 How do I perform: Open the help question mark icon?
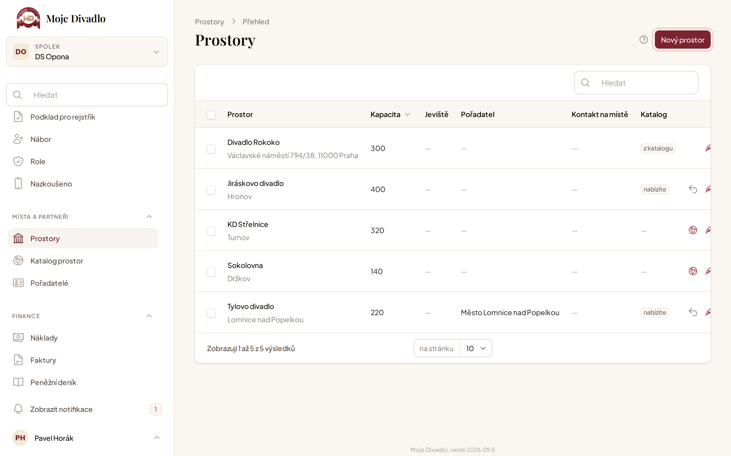[x=643, y=40]
